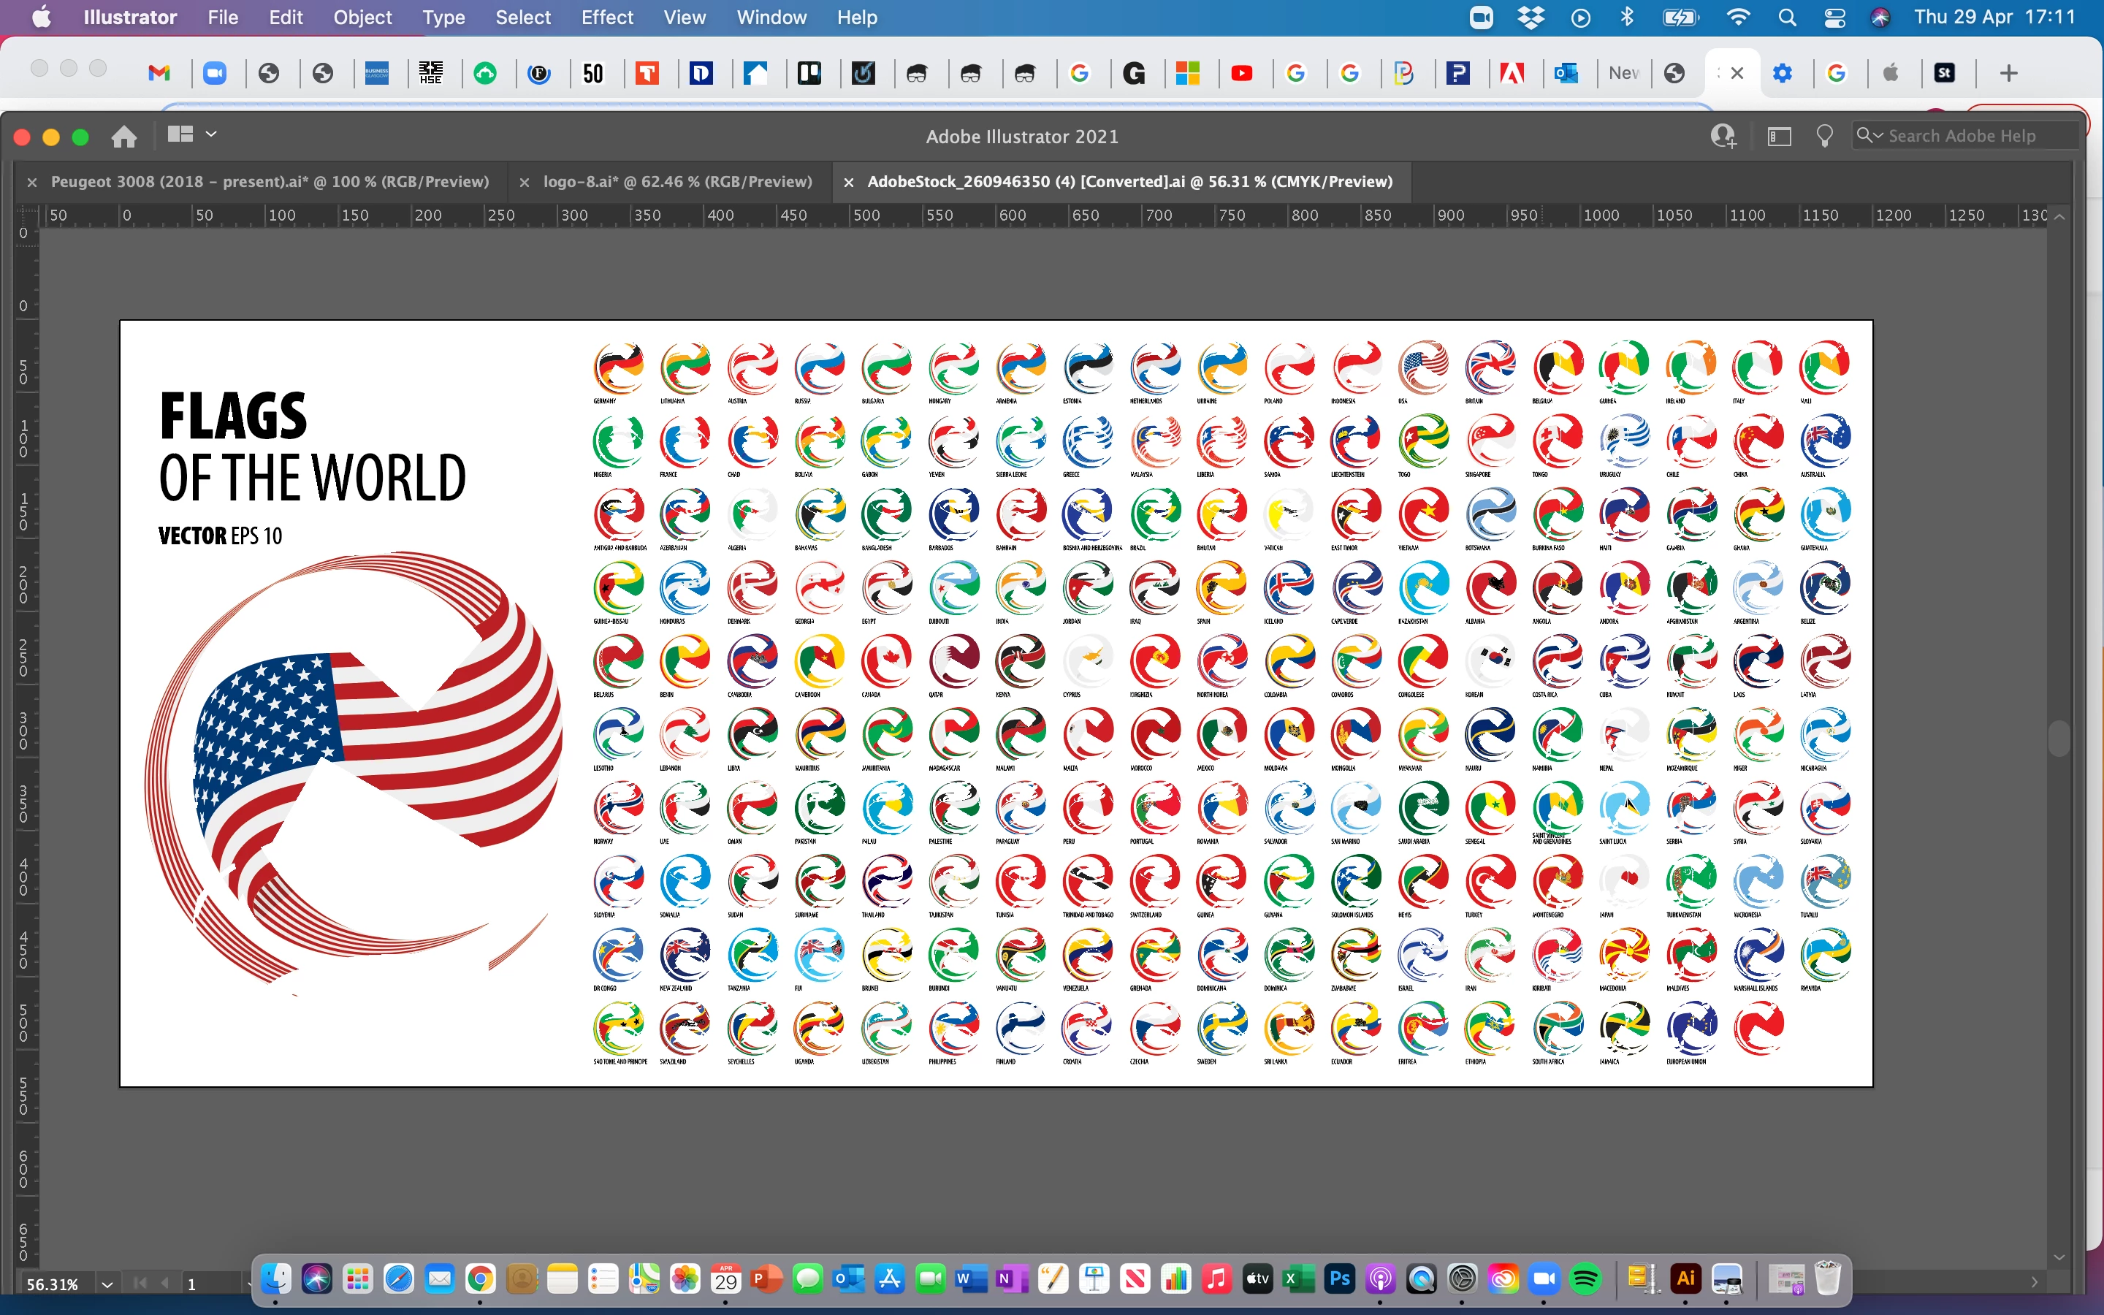Viewport: 2104px width, 1315px height.
Task: Open the Effect menu
Action: point(607,18)
